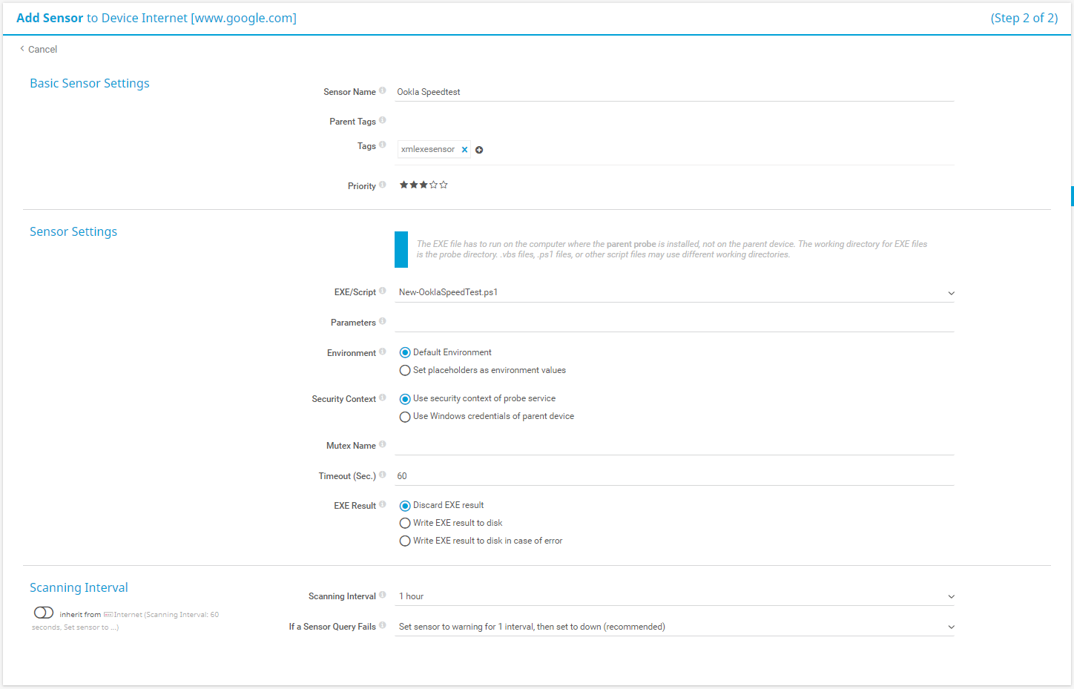The height and width of the screenshot is (689, 1074).
Task: Open Parameters help info icon
Action: (x=383, y=321)
